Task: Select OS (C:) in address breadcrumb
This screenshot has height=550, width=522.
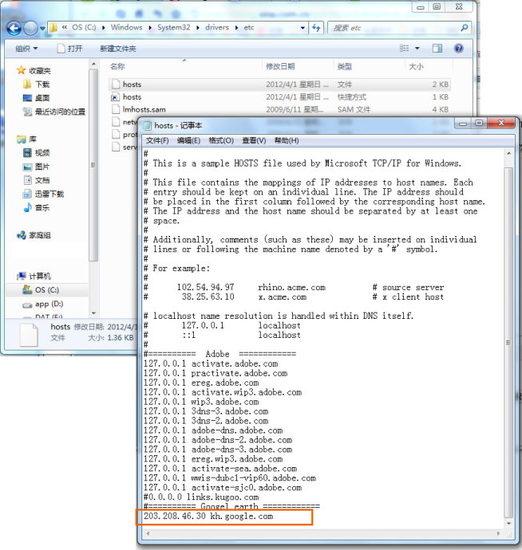Action: pos(84,27)
